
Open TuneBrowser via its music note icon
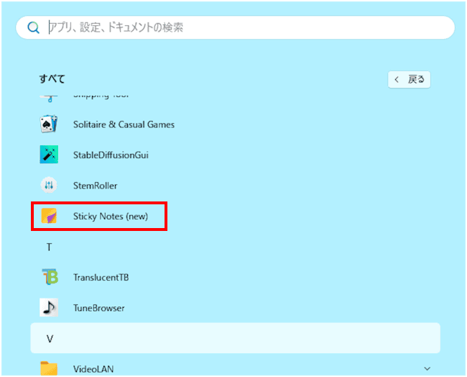tap(49, 308)
